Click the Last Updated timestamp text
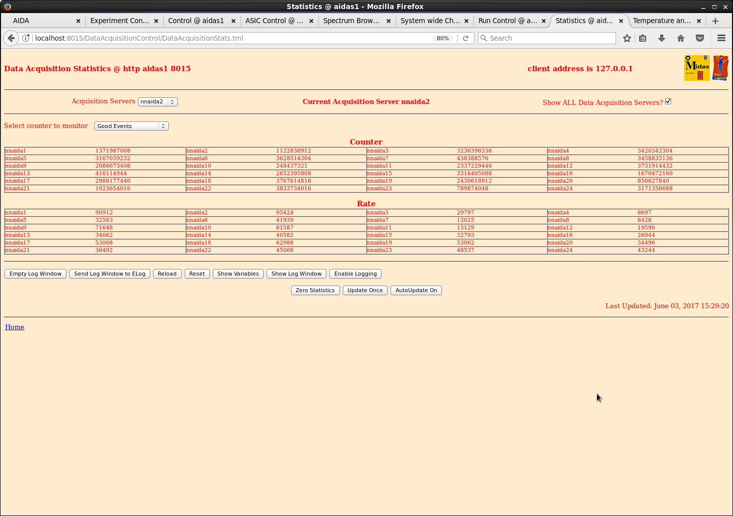Screen dimensions: 733x516 click(667, 306)
